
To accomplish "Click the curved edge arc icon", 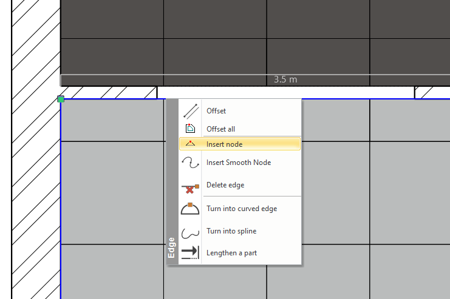I will point(190,209).
